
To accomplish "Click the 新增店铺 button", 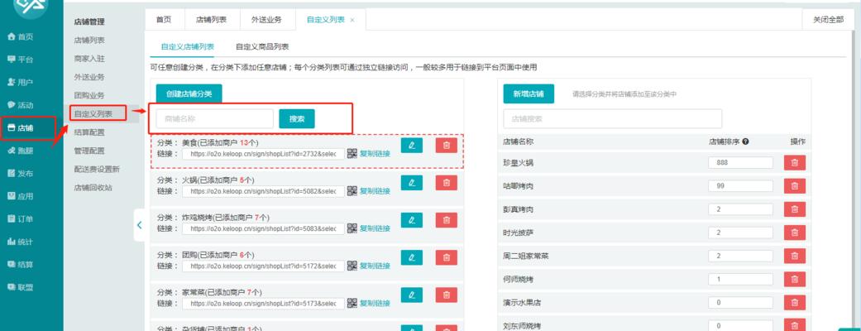I will point(529,94).
